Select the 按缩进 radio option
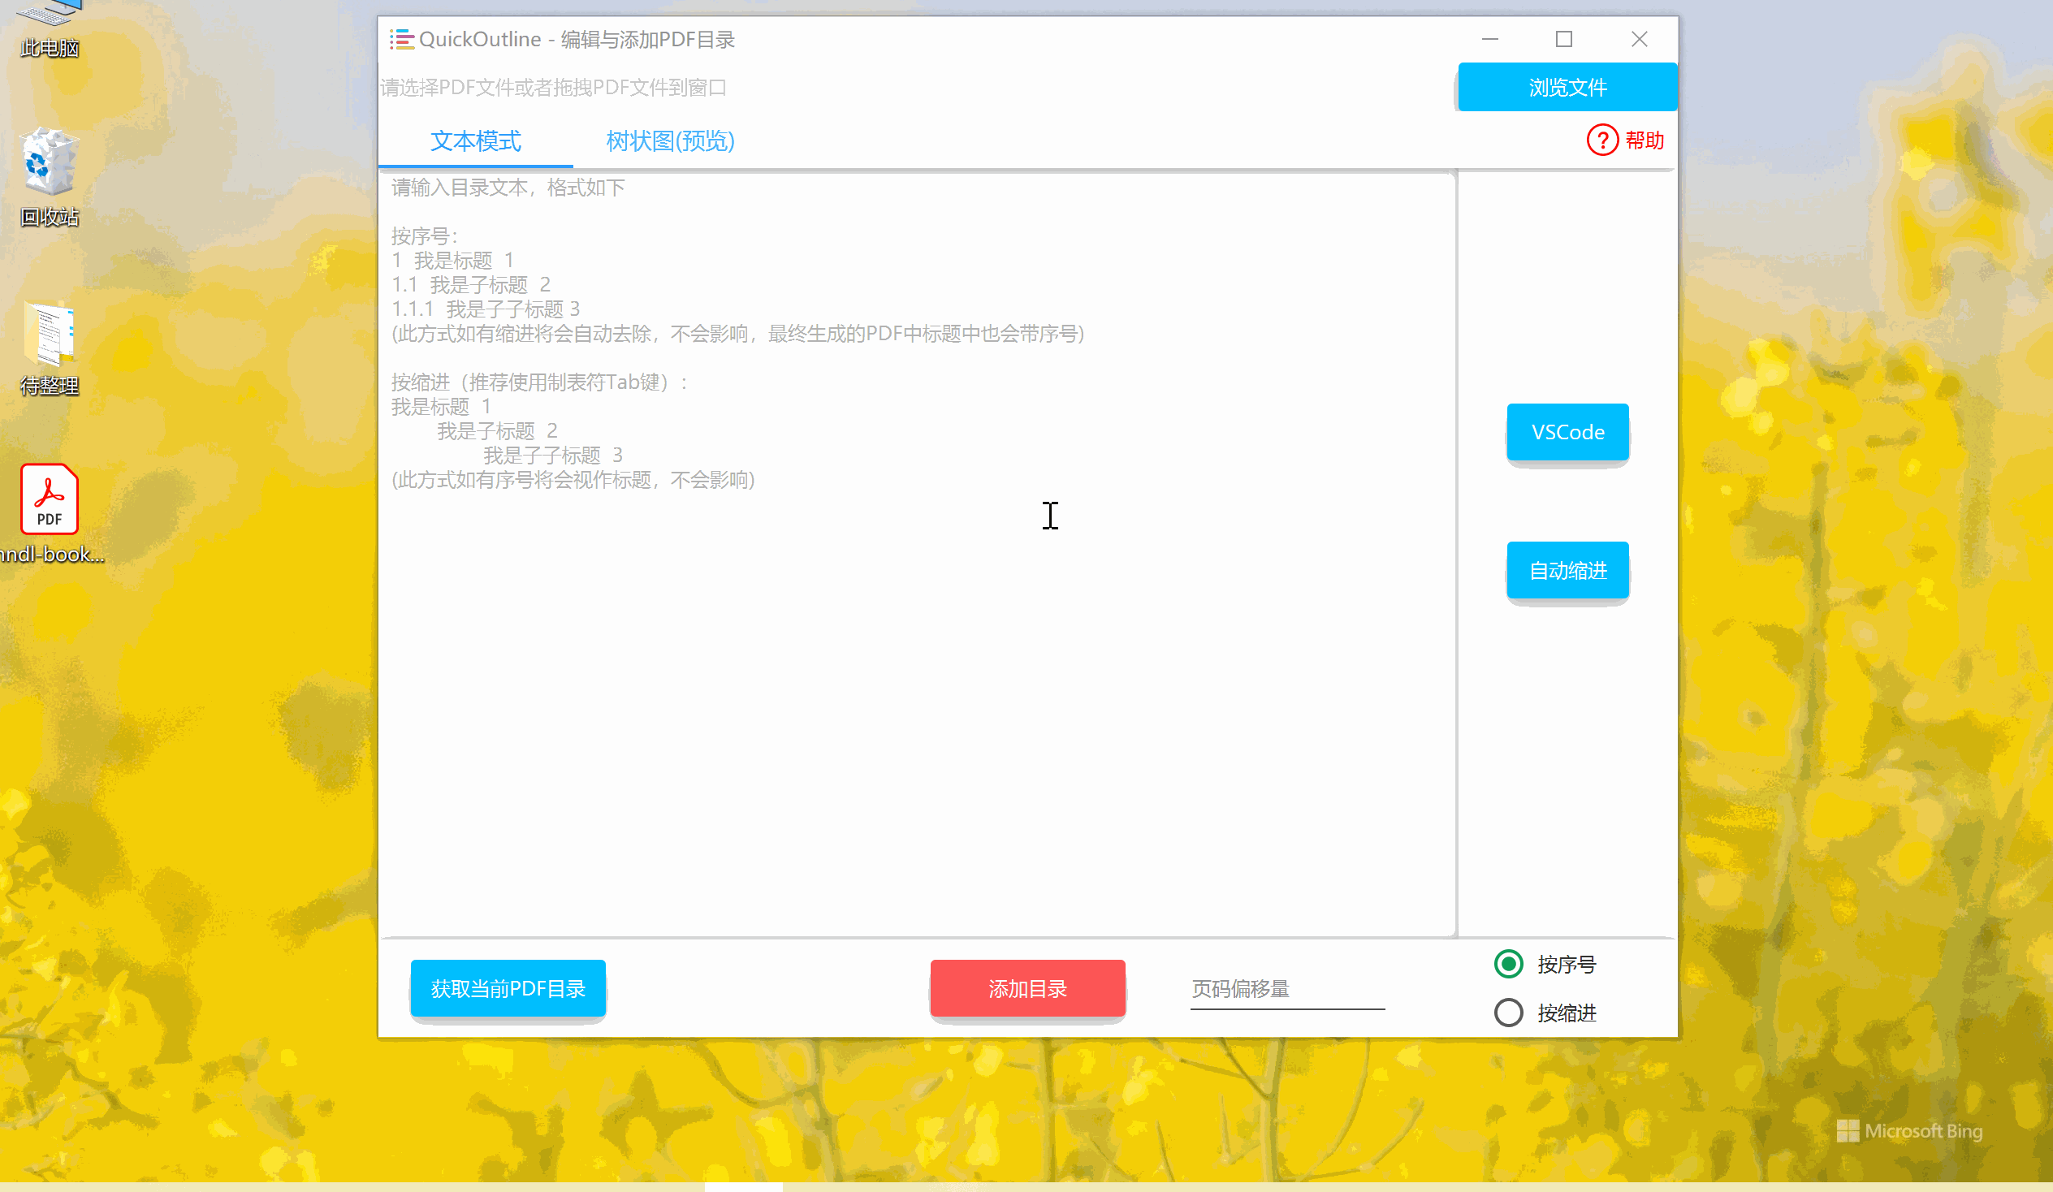2053x1192 pixels. coord(1508,1013)
